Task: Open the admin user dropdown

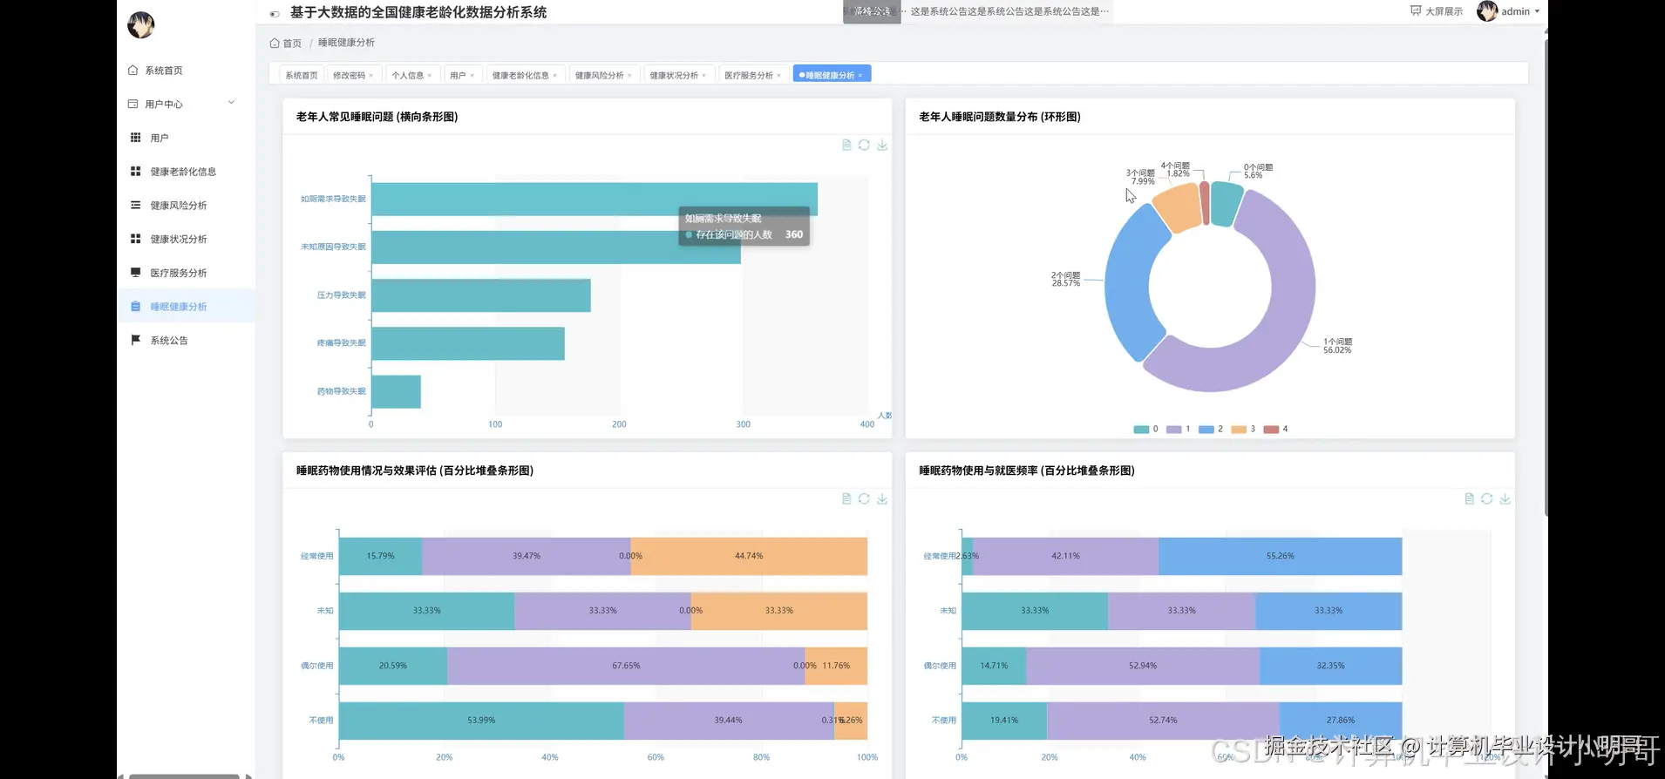Action: point(1520,11)
